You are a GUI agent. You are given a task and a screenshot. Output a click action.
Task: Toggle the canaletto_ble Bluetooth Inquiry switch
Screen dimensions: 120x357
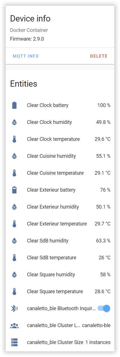click(104, 308)
